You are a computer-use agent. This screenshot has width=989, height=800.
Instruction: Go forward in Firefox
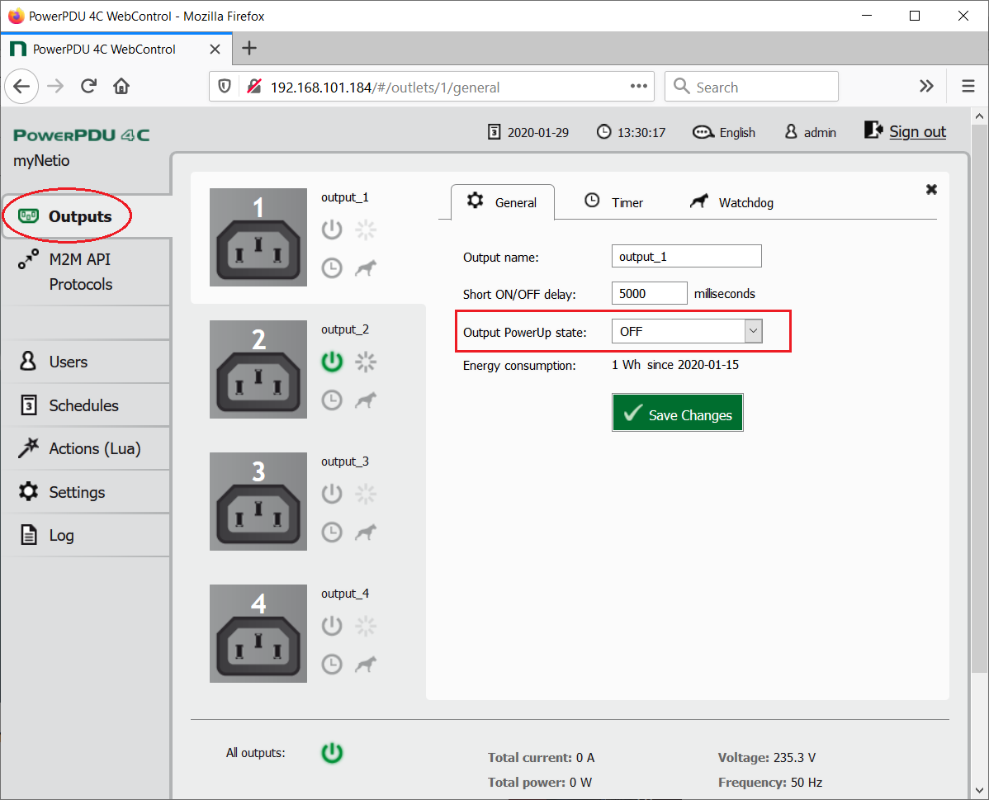click(x=55, y=86)
